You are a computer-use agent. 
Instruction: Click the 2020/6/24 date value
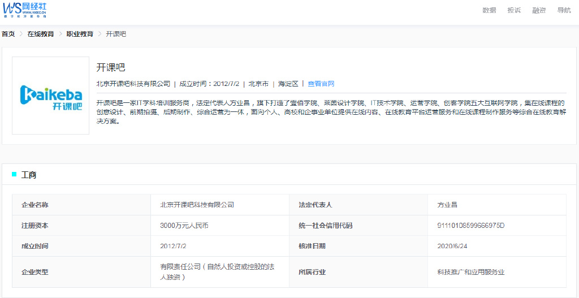(x=452, y=246)
